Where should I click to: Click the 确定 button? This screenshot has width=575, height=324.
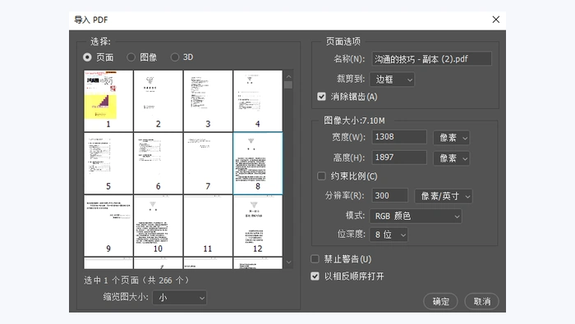point(440,301)
